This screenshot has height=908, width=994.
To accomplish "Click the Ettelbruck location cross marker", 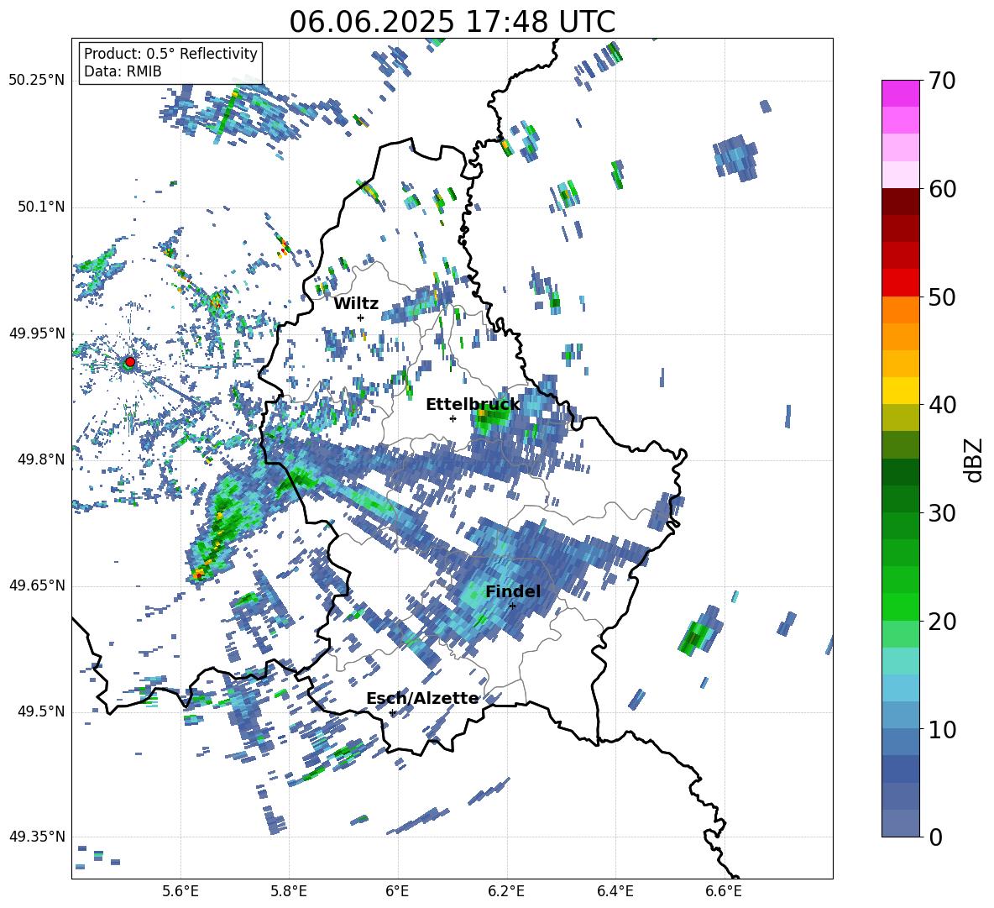I will click(x=453, y=418).
